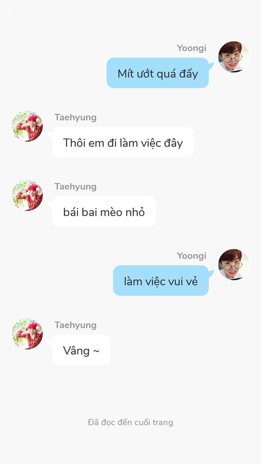Click the Taehyung name above 'Thôi em đi làm việc đây'
261x464 pixels.
[75, 117]
